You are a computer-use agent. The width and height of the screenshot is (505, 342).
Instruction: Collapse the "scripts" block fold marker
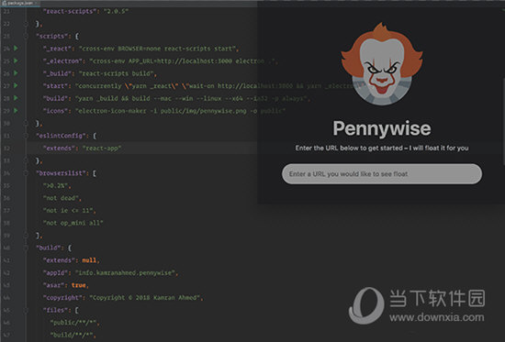(x=26, y=36)
